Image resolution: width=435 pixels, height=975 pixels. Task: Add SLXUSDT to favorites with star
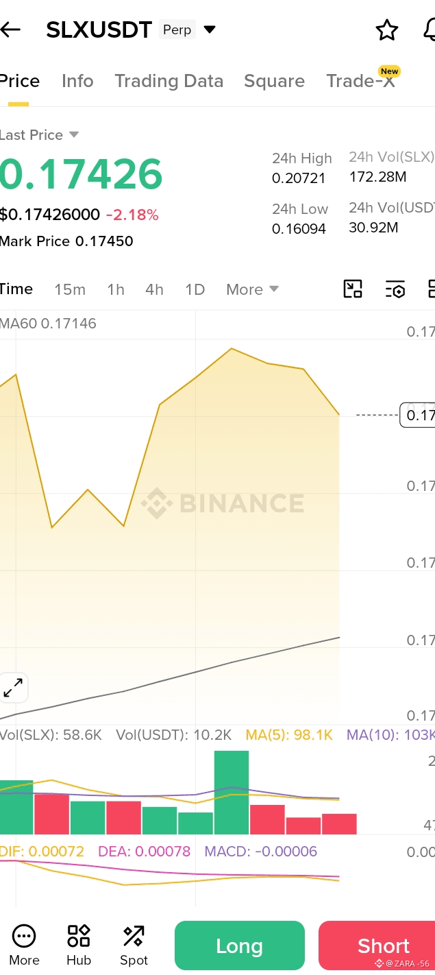click(x=387, y=30)
